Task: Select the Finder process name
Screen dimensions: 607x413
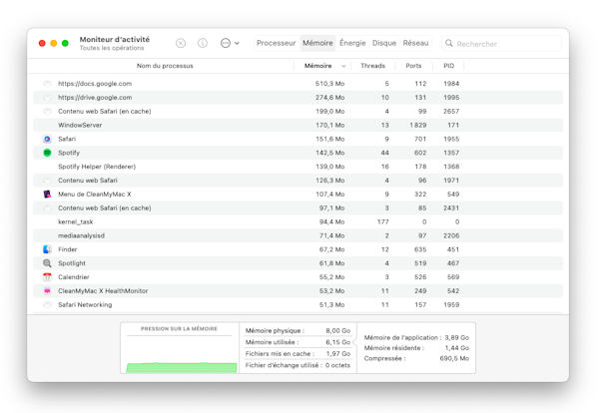Action: (67, 249)
